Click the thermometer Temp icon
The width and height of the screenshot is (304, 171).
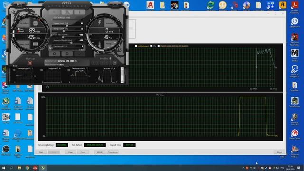pyautogui.click(x=99, y=45)
